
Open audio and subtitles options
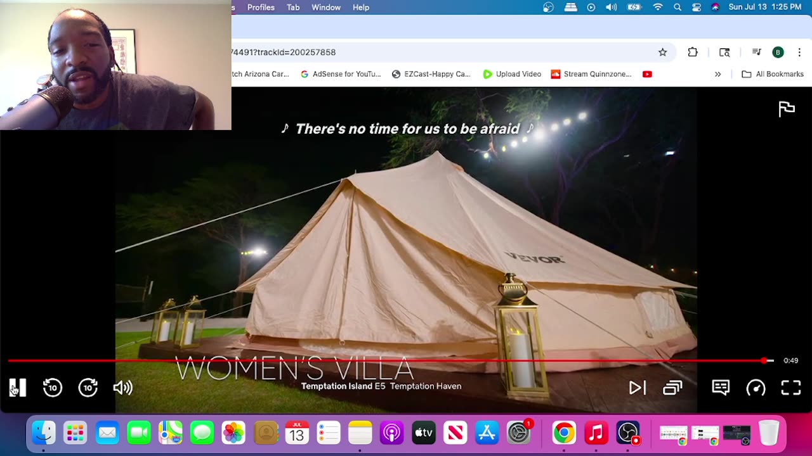721,388
